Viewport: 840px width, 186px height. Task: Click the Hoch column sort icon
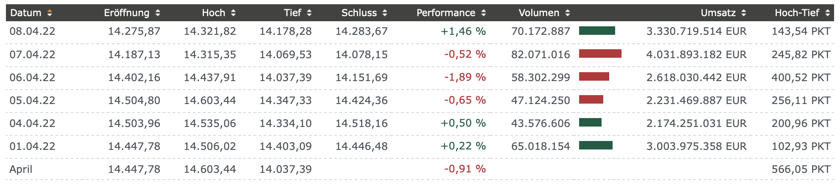pos(233,13)
